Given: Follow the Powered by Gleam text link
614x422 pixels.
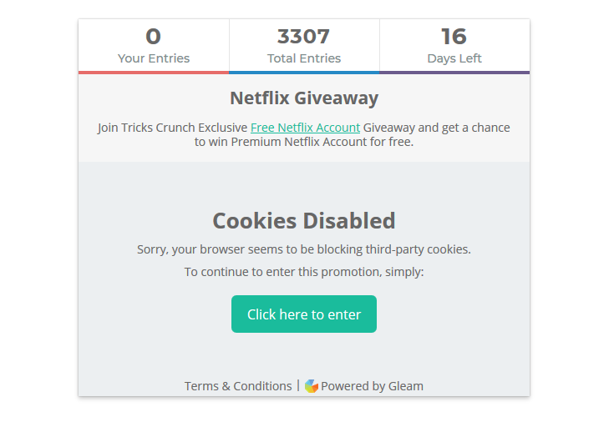Looking at the screenshot, I should tap(372, 386).
